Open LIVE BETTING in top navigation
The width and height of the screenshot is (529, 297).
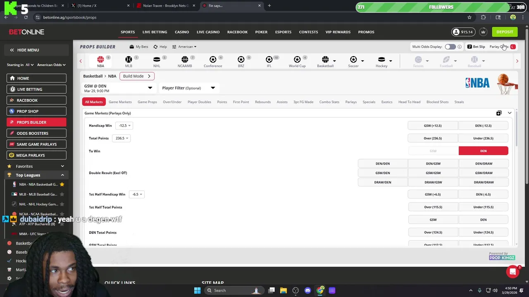tap(155, 32)
